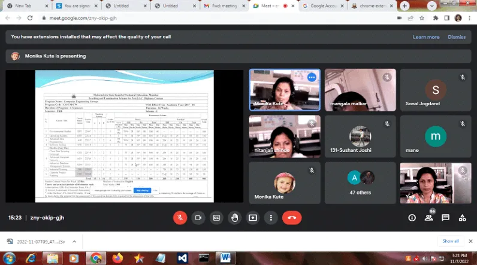Open the chat messages icon
Viewport: 477px width, 265px height.
pos(445,218)
